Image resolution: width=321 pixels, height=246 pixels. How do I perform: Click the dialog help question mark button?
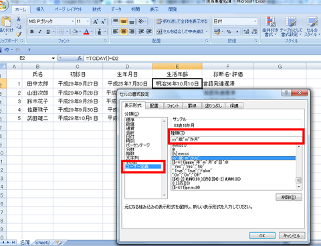click(286, 93)
